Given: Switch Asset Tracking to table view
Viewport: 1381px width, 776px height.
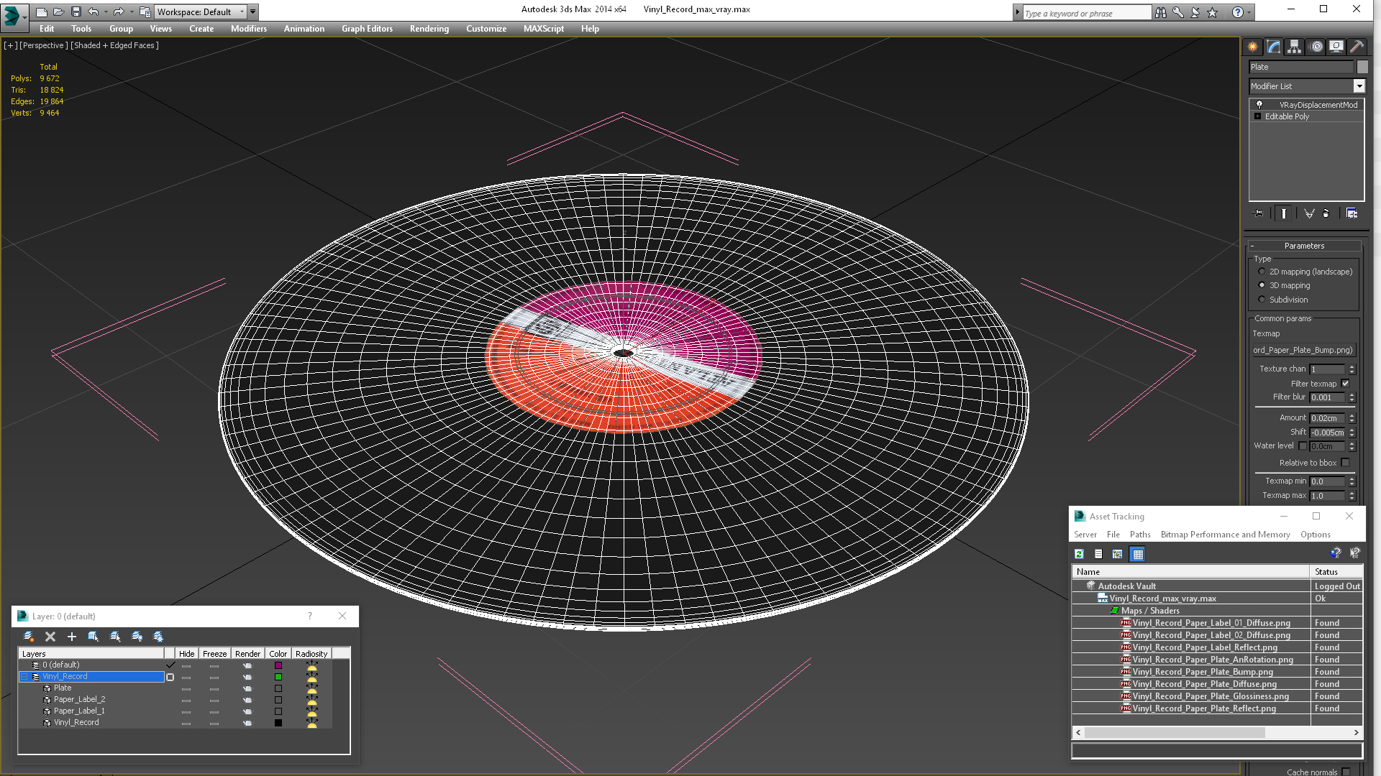Looking at the screenshot, I should click(x=1137, y=554).
